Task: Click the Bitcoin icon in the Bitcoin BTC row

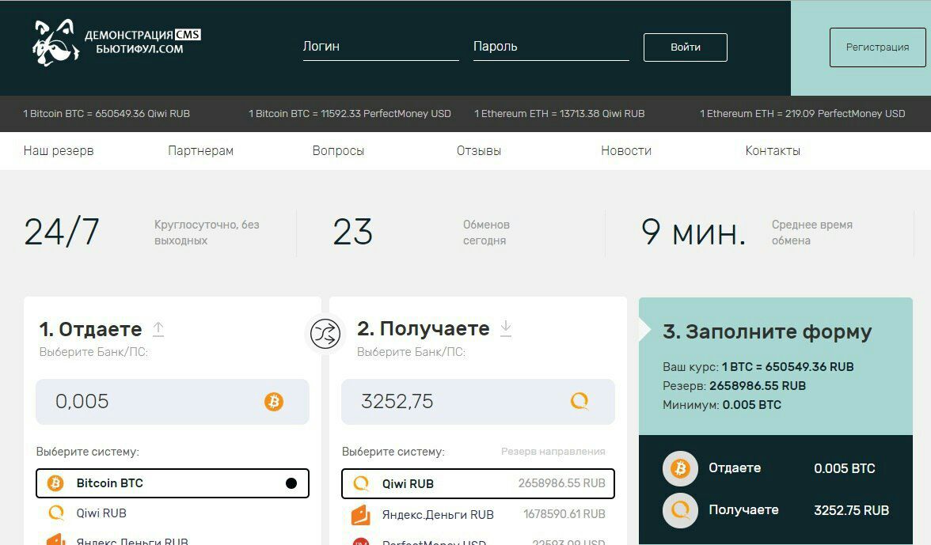Action: [x=55, y=483]
